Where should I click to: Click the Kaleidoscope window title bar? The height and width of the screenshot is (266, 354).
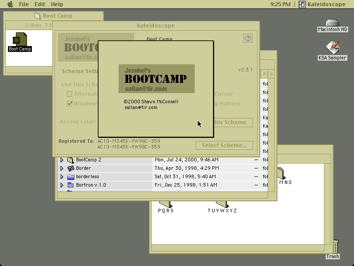click(x=156, y=26)
